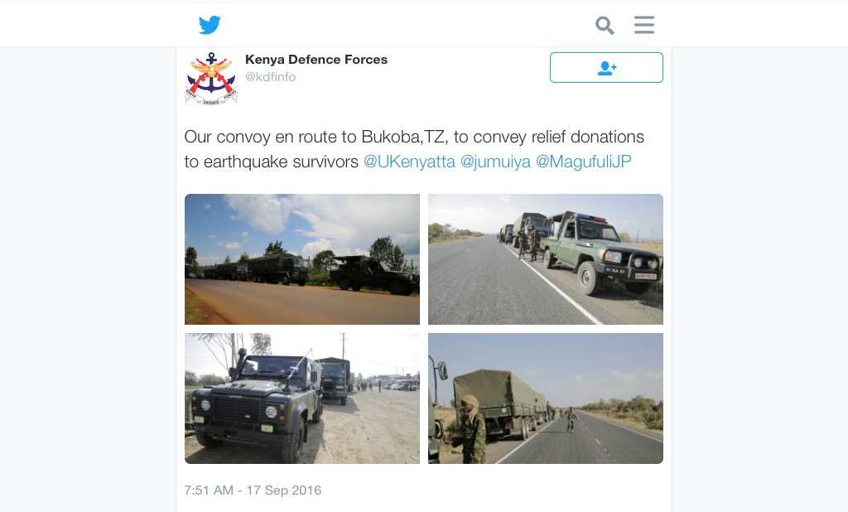Open the search magnifier icon
This screenshot has width=848, height=512.
[605, 26]
